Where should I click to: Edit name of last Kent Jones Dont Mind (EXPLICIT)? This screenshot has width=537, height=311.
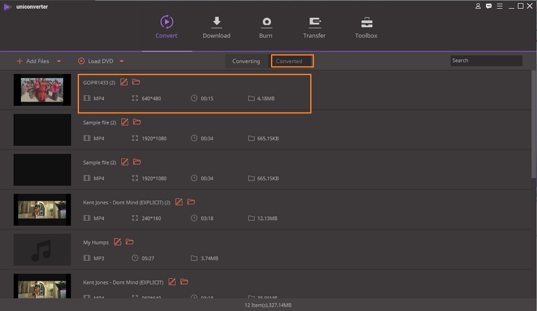tap(172, 282)
